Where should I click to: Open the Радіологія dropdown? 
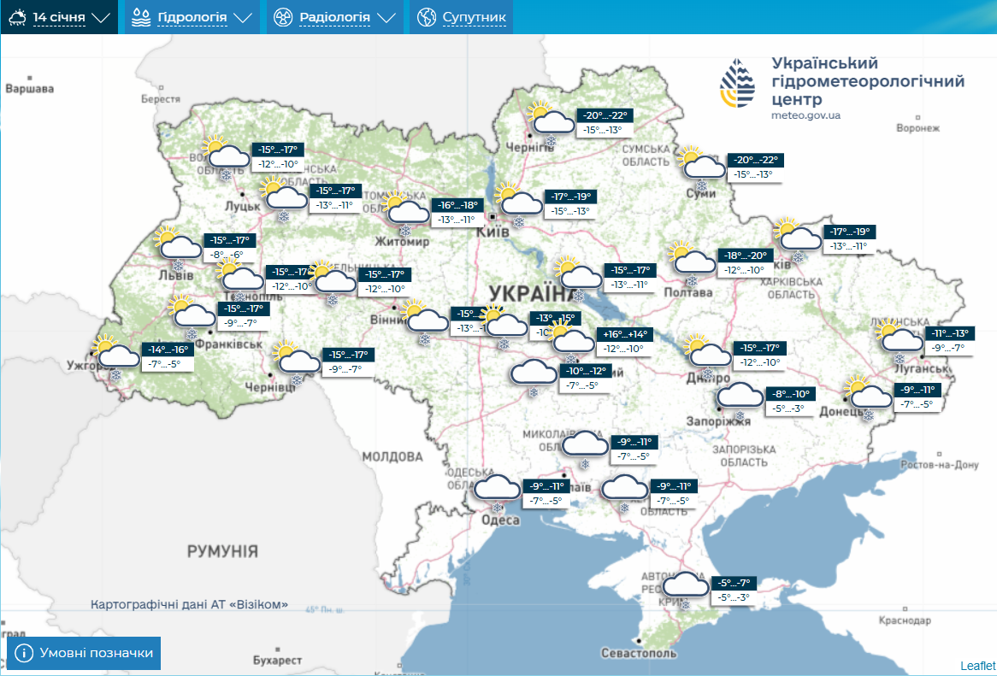click(x=334, y=16)
